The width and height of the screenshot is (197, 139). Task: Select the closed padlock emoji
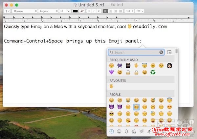click(x=136, y=72)
